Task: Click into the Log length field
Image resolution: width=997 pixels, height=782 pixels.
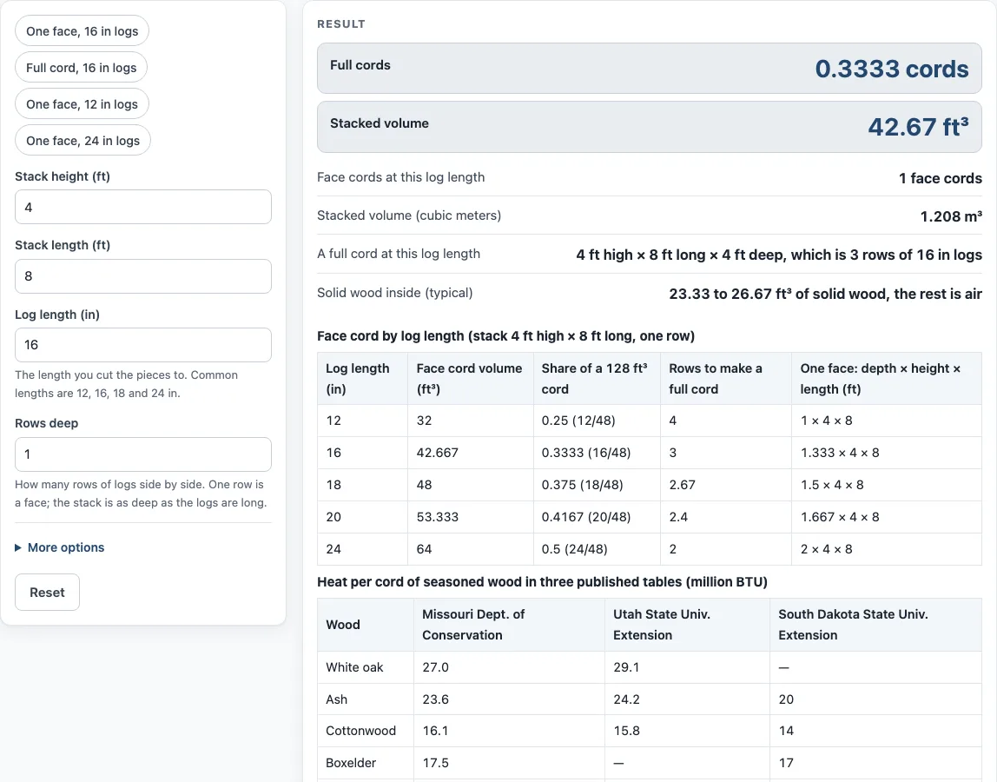Action: [x=143, y=345]
